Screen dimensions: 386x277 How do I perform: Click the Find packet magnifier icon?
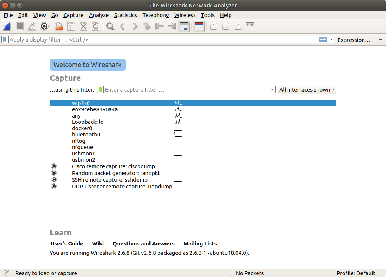[110, 26]
